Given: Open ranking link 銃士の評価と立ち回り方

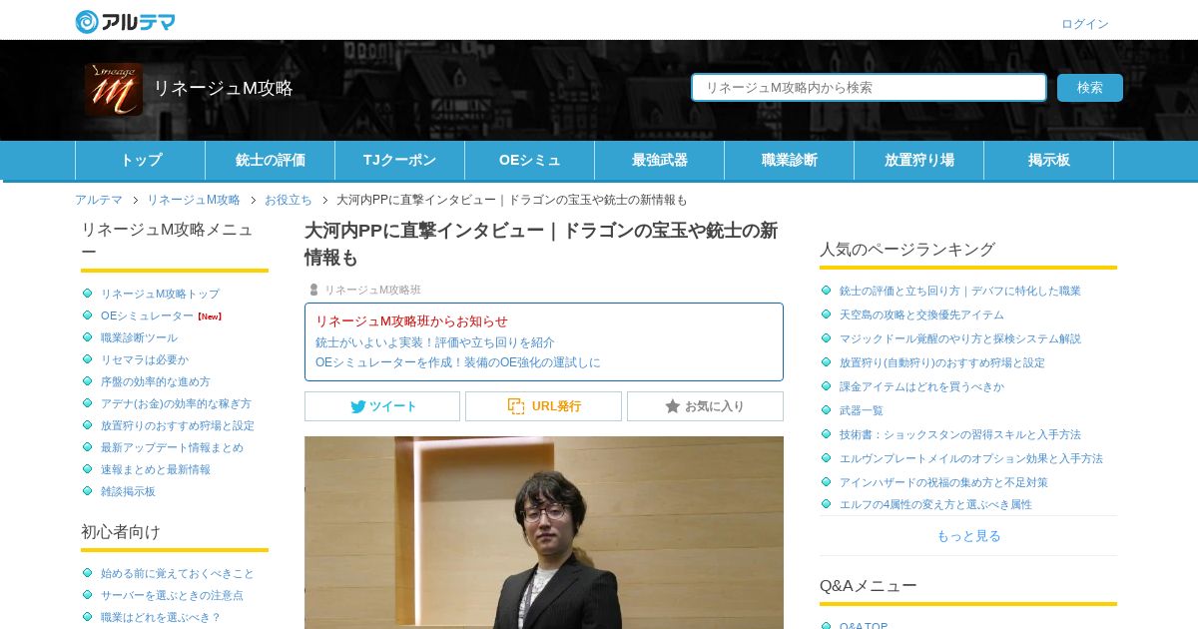Looking at the screenshot, I should tap(959, 291).
